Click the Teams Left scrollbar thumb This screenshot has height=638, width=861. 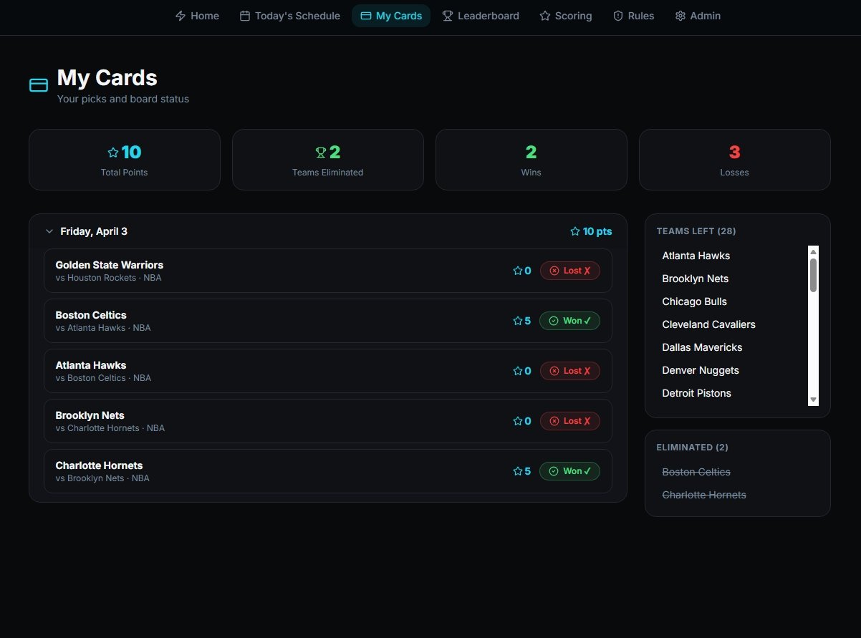[x=813, y=275]
